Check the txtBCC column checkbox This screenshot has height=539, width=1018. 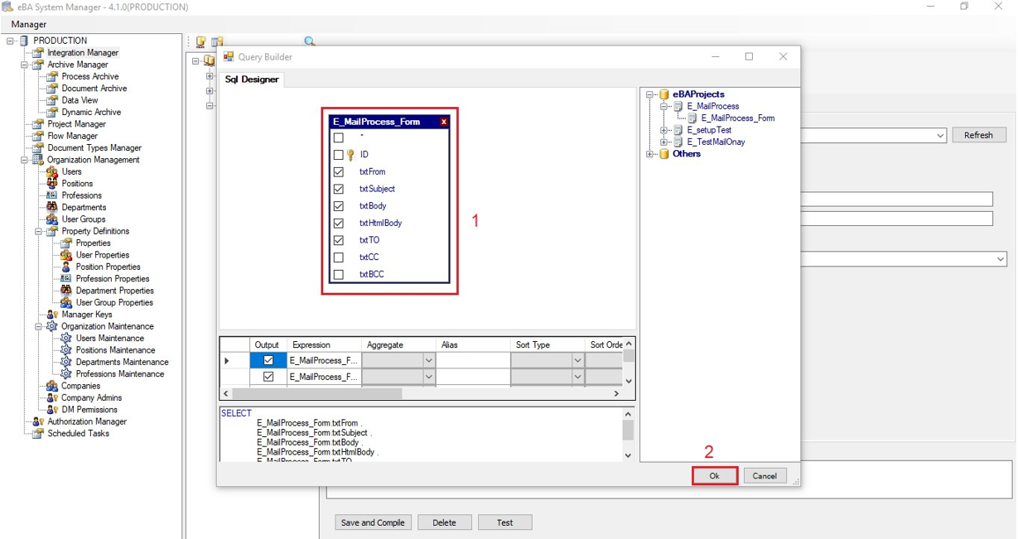coord(338,275)
